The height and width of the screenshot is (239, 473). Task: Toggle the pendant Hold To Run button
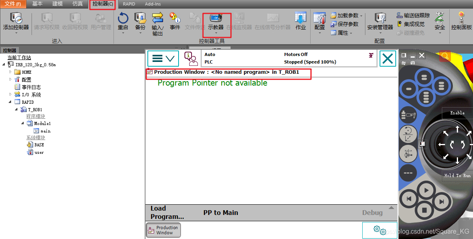(x=457, y=176)
